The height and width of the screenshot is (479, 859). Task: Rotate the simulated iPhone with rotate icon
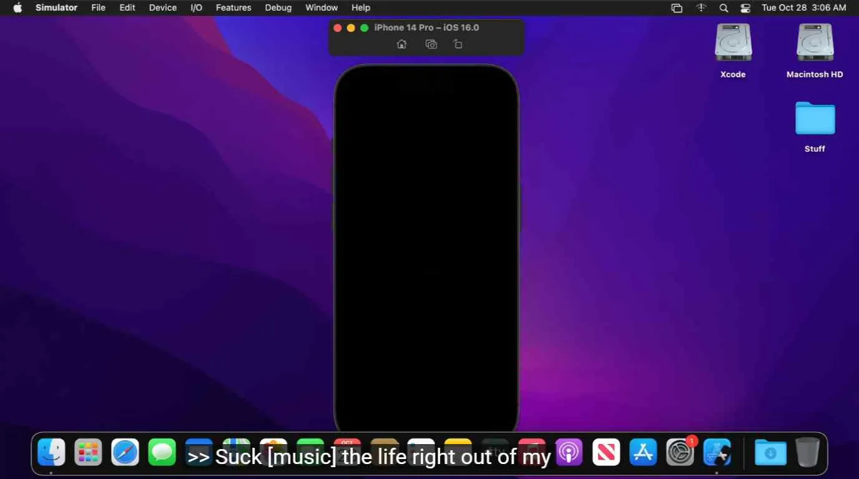[x=458, y=44]
